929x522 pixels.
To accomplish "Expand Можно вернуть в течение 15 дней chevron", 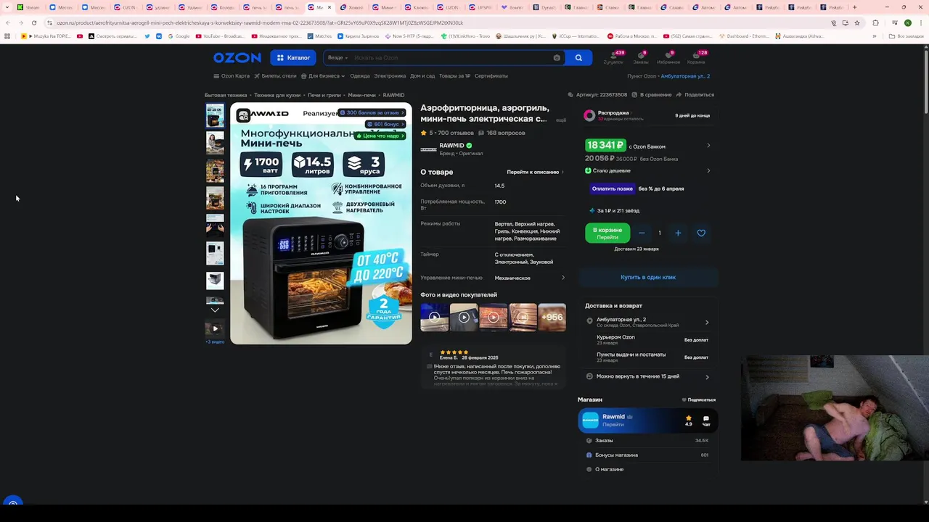I will tap(707, 377).
